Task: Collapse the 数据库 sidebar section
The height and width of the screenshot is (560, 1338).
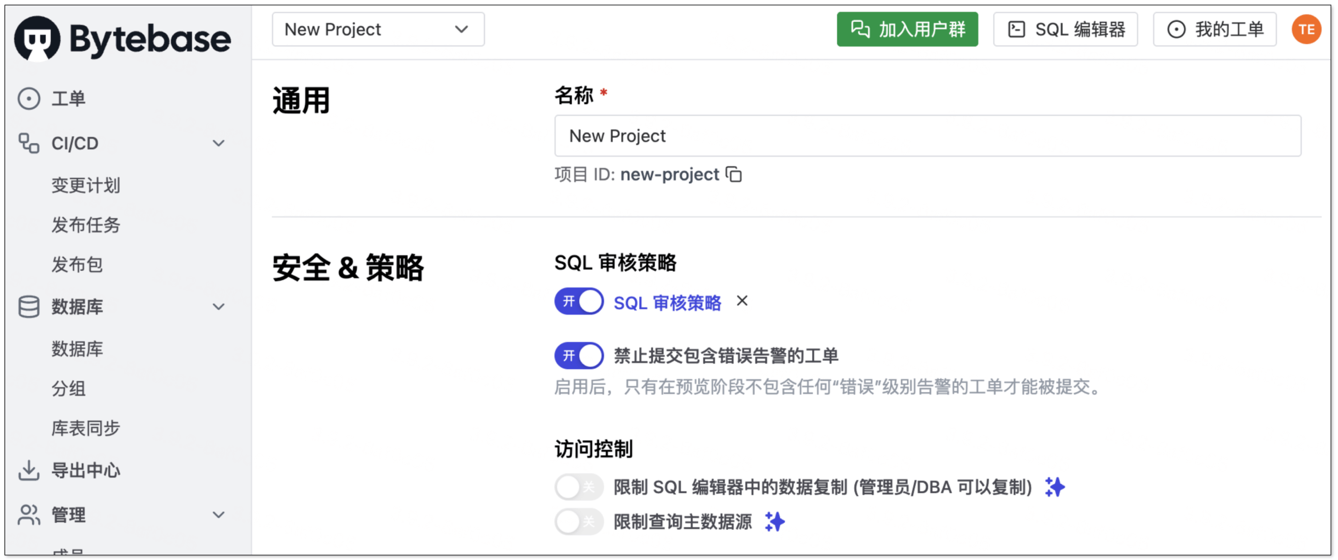Action: (218, 307)
